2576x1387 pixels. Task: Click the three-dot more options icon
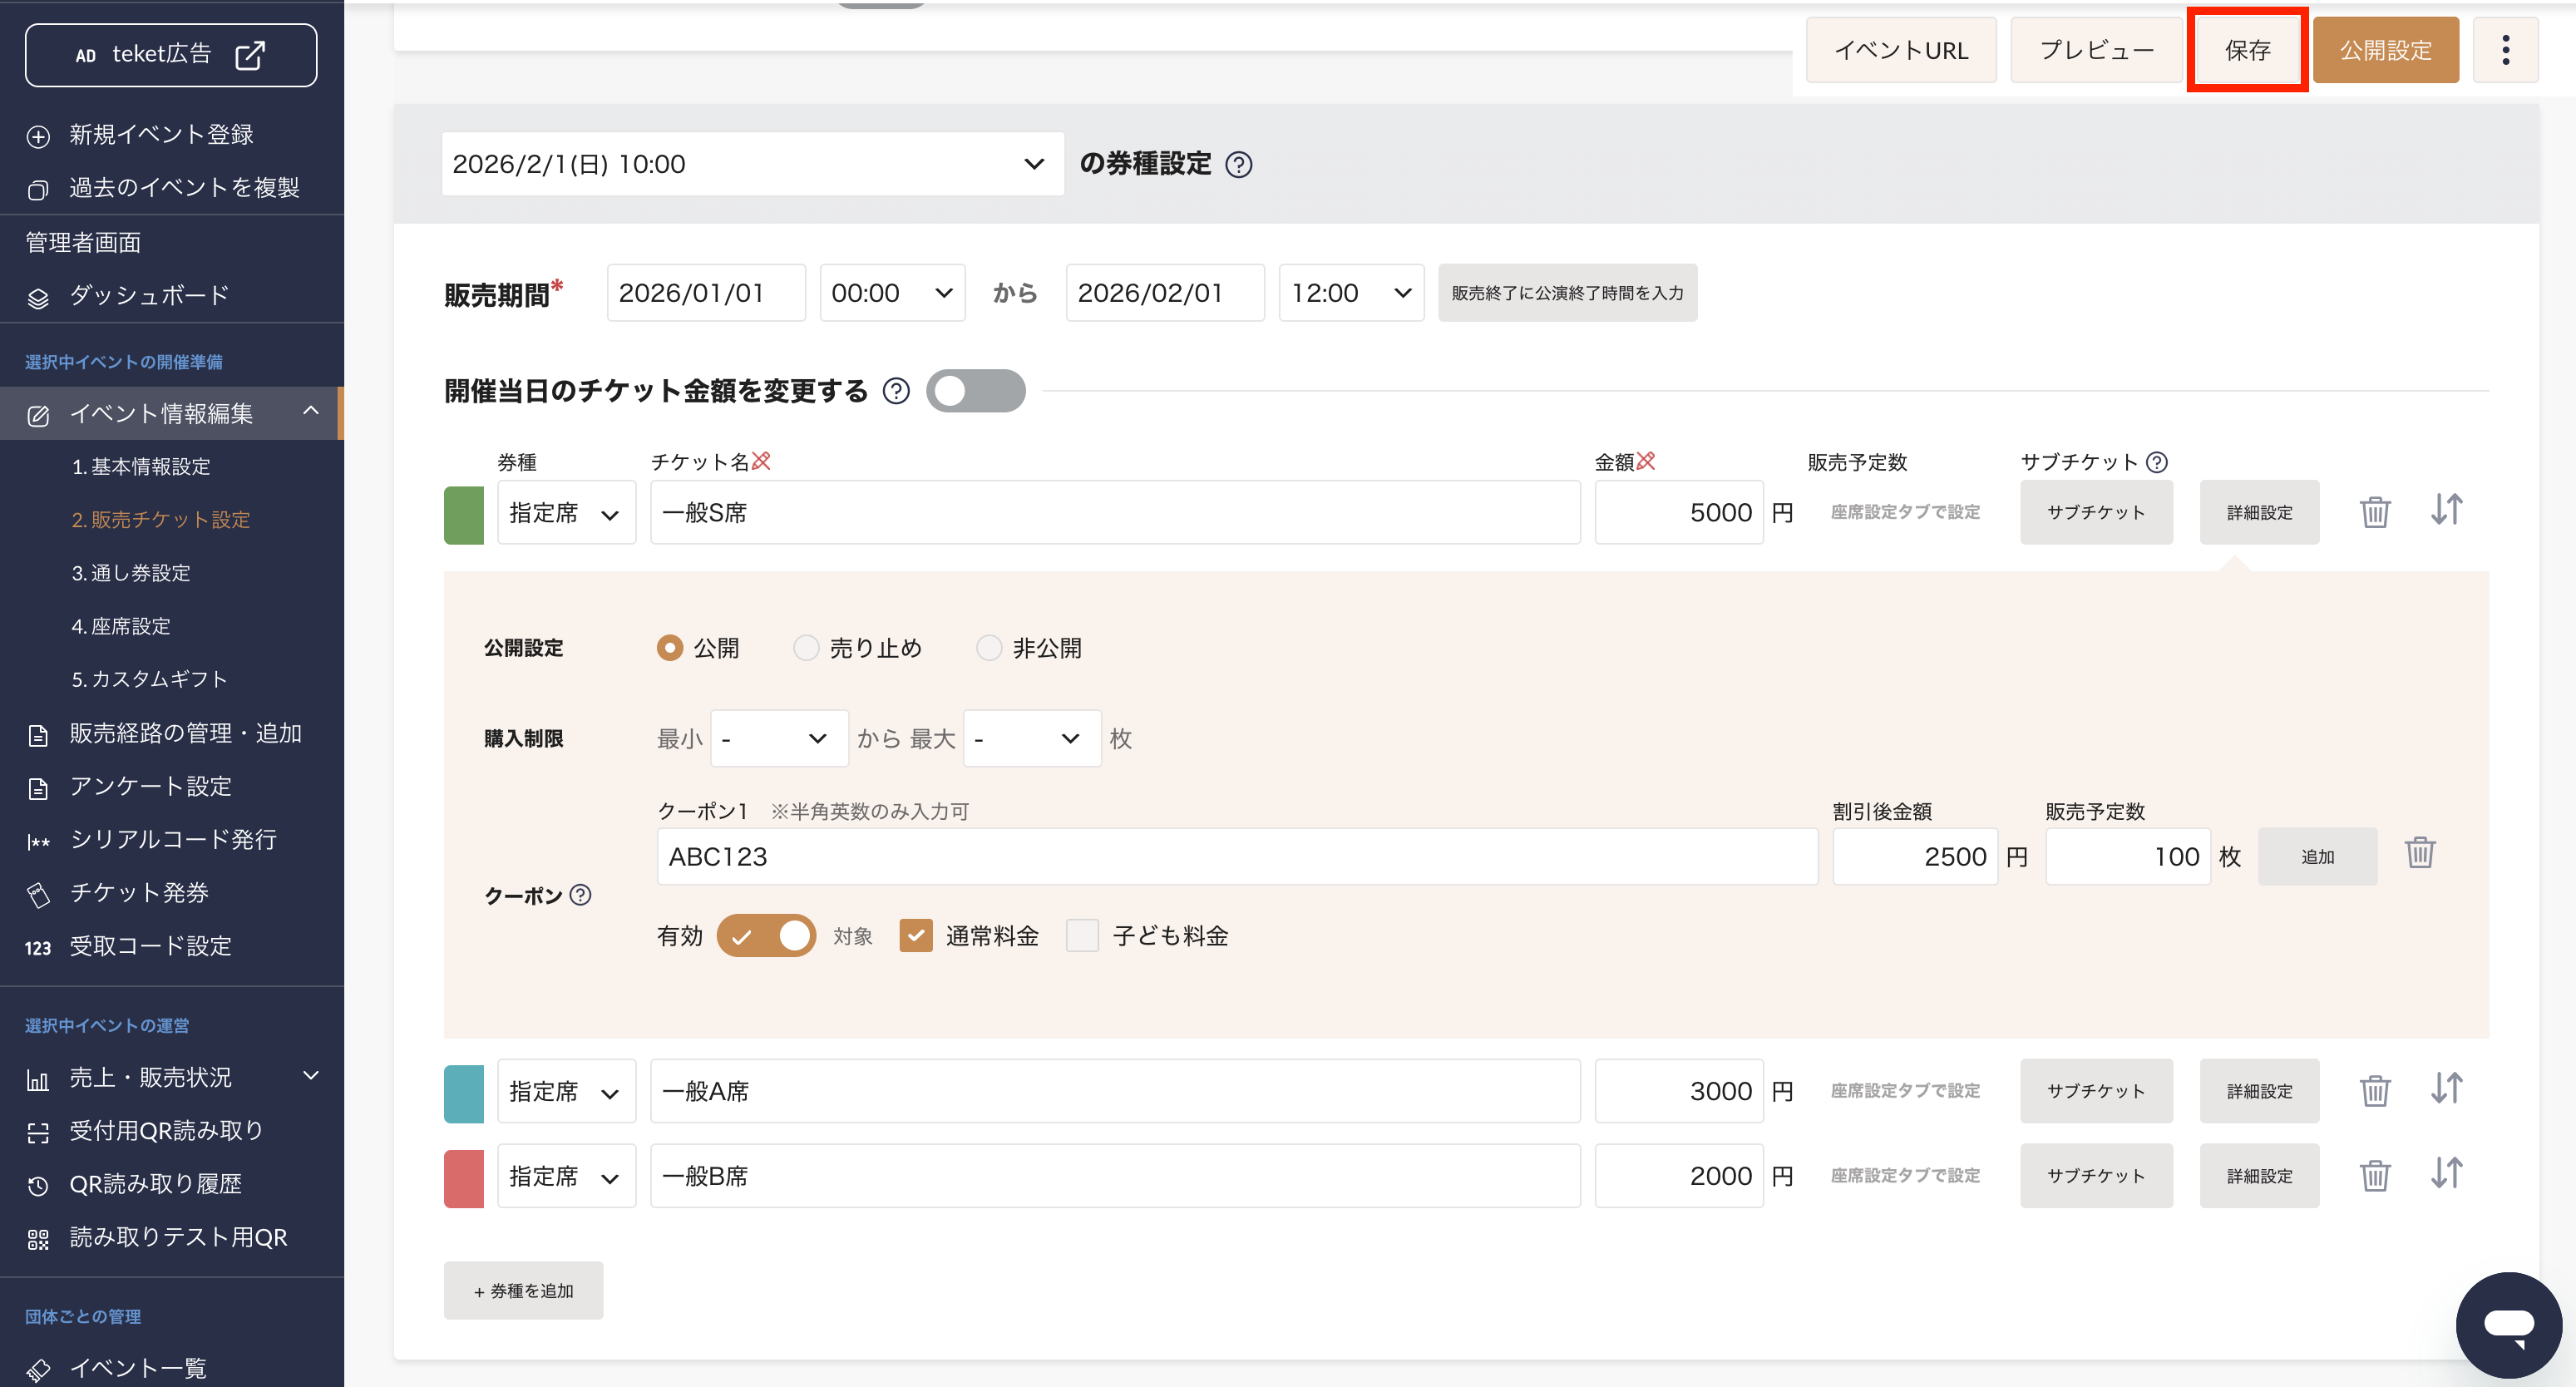[x=2505, y=50]
